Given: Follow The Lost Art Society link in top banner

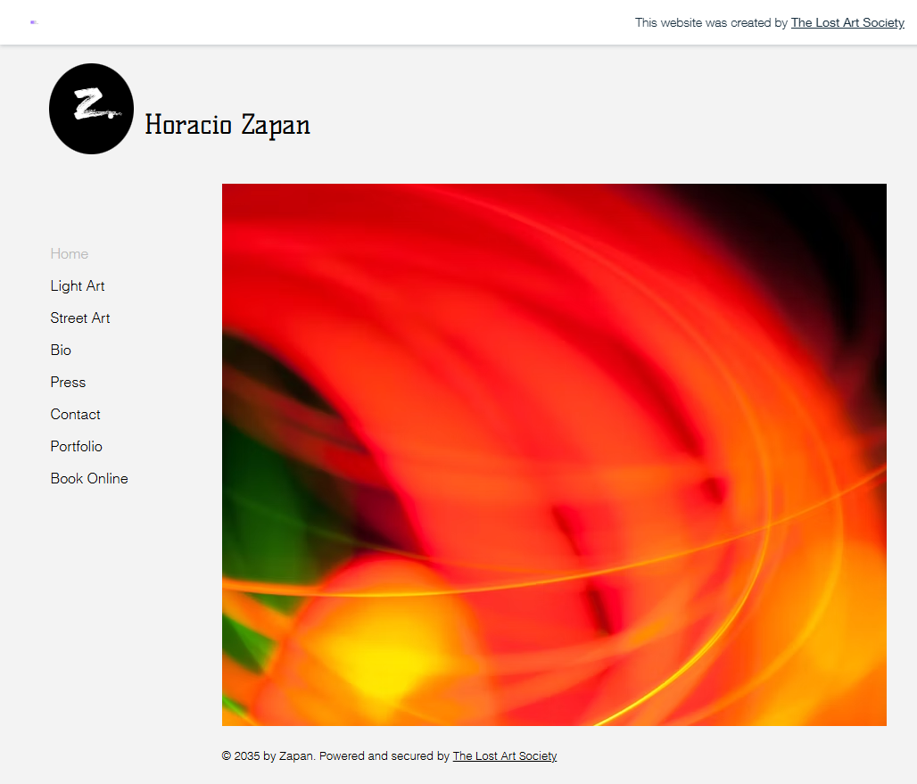Looking at the screenshot, I should 847,23.
